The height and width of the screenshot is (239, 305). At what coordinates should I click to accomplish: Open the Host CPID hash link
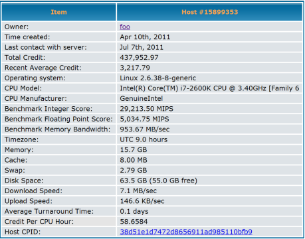[x=186, y=232]
